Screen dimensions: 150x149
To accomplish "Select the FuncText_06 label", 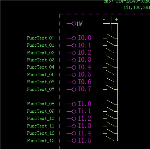I will [x=40, y=82].
